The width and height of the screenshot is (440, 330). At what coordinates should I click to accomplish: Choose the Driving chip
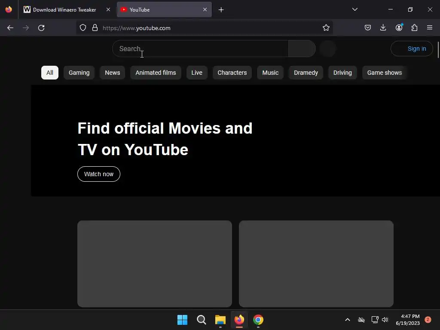[342, 73]
